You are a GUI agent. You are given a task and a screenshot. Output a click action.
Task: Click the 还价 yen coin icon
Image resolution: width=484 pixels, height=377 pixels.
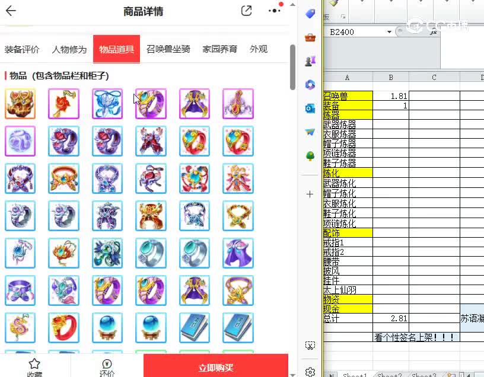click(x=107, y=364)
